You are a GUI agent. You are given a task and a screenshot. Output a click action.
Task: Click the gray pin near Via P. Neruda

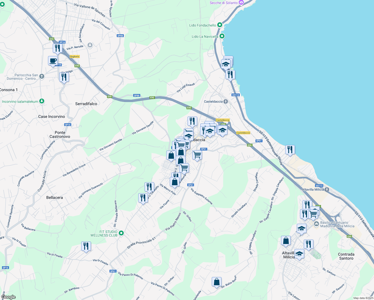point(90,45)
